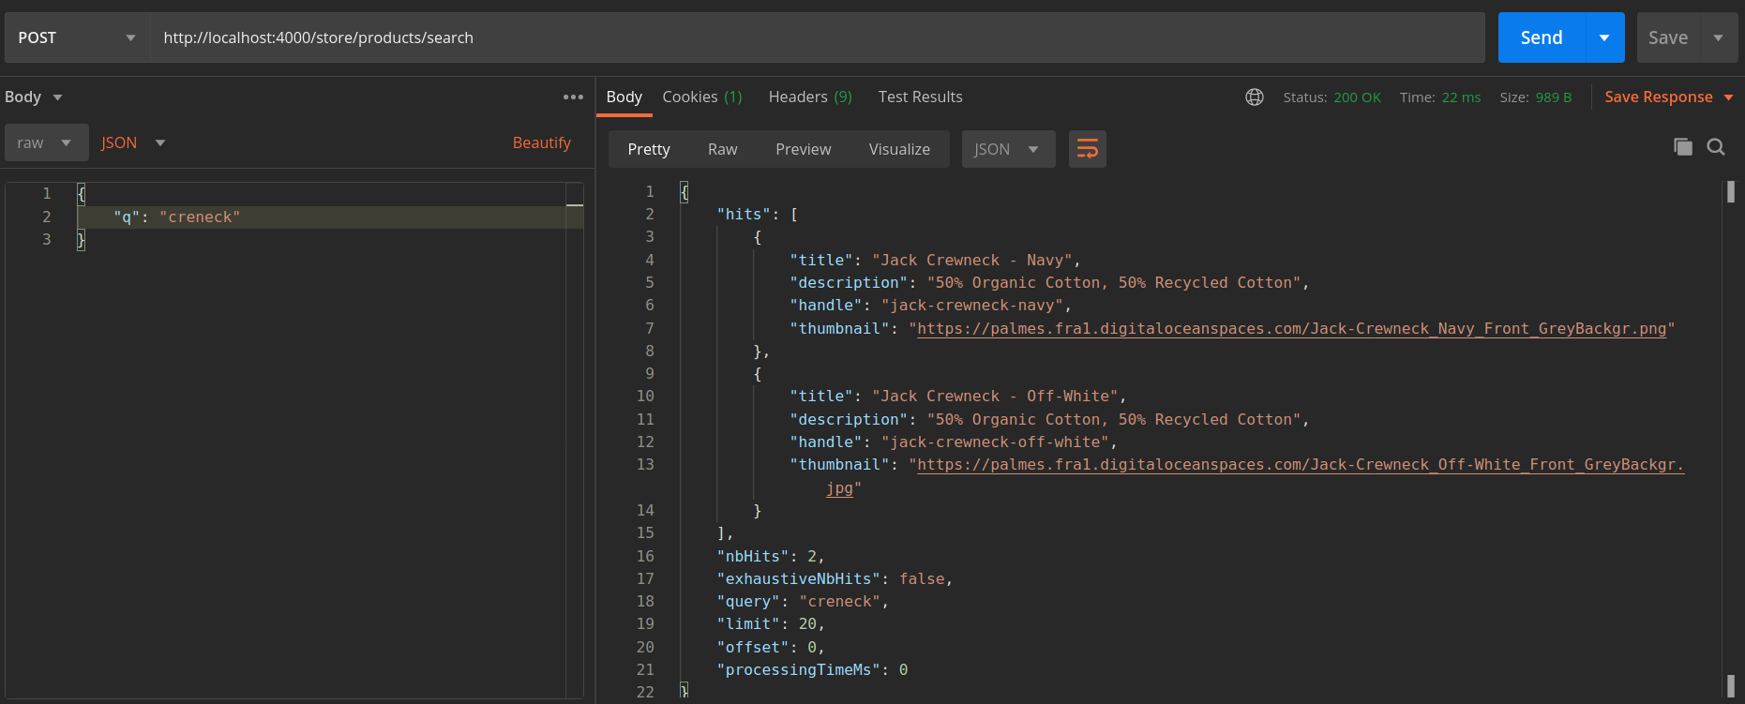The width and height of the screenshot is (1745, 704).
Task: Open the Navy crewneck thumbnail URL link
Action: [x=1291, y=328]
